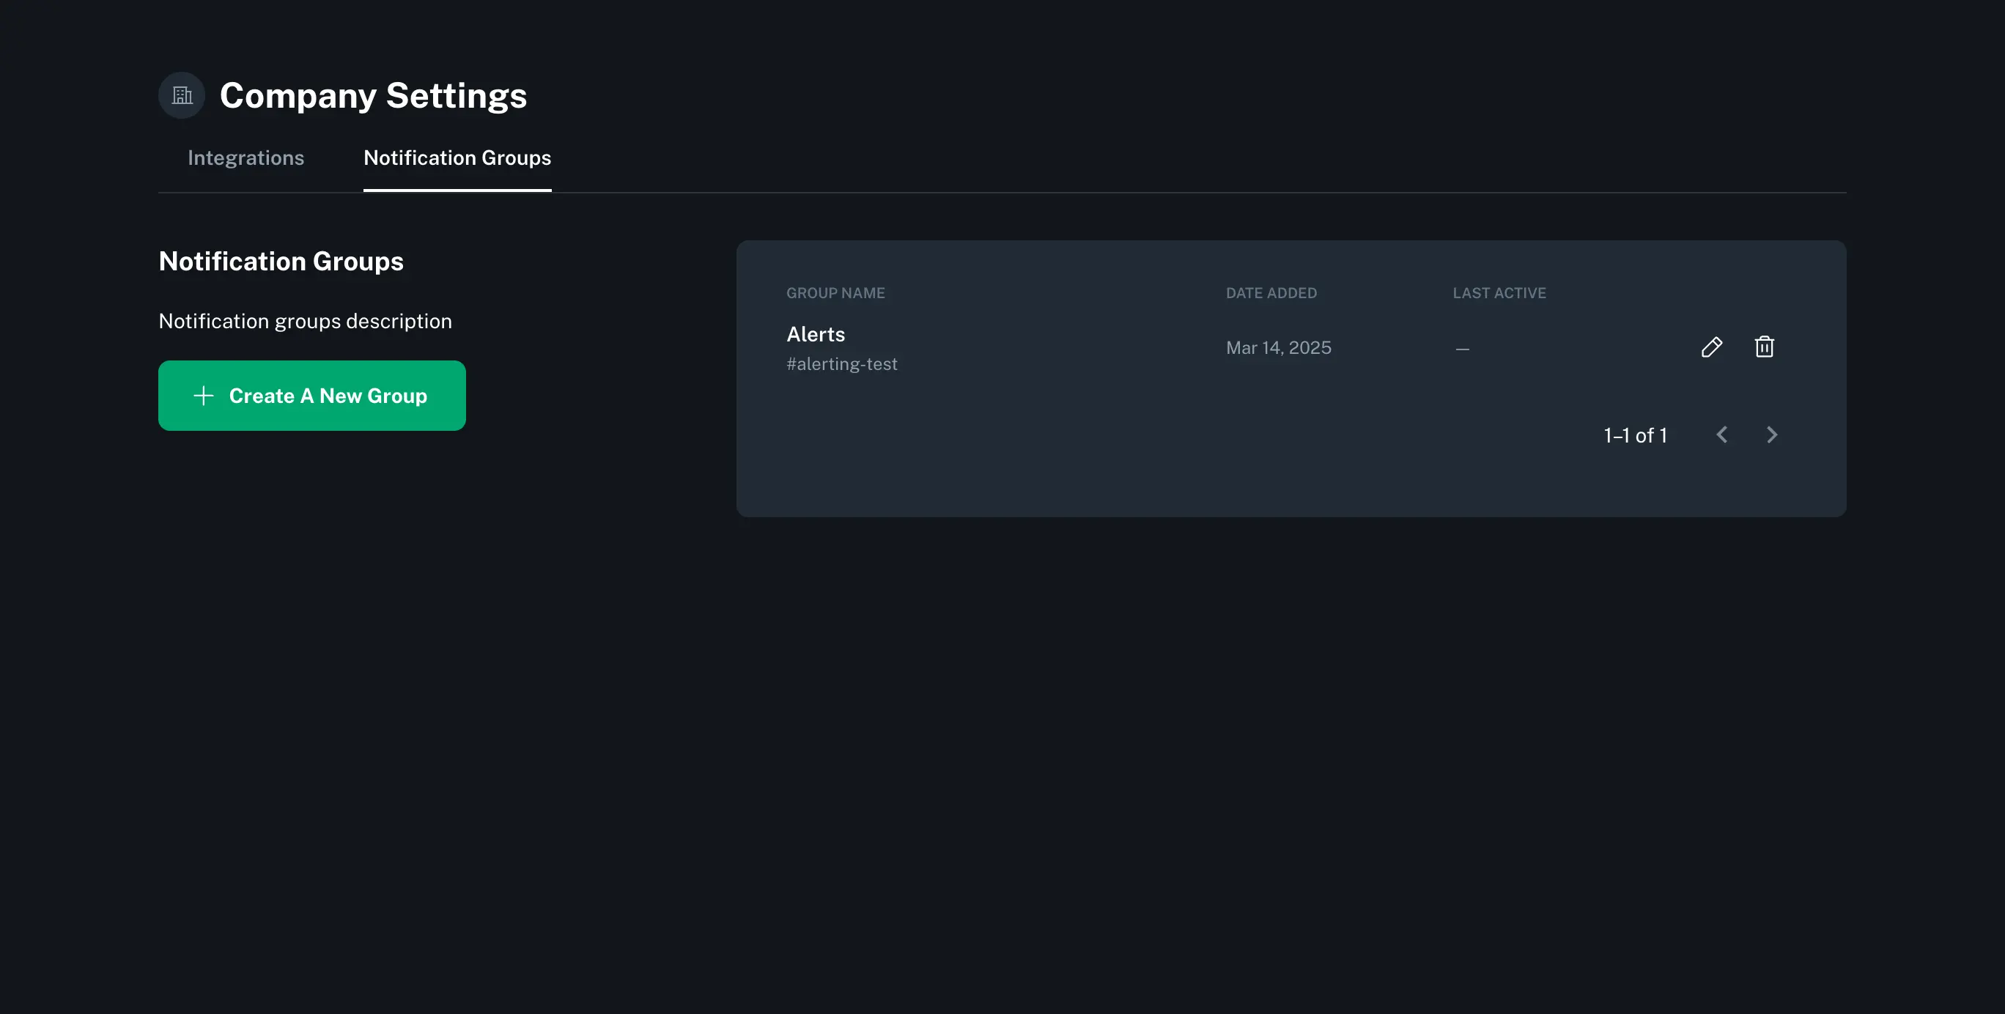Viewport: 2005px width, 1014px height.
Task: Click the LAST ACTIVE column header
Action: pyautogui.click(x=1499, y=292)
